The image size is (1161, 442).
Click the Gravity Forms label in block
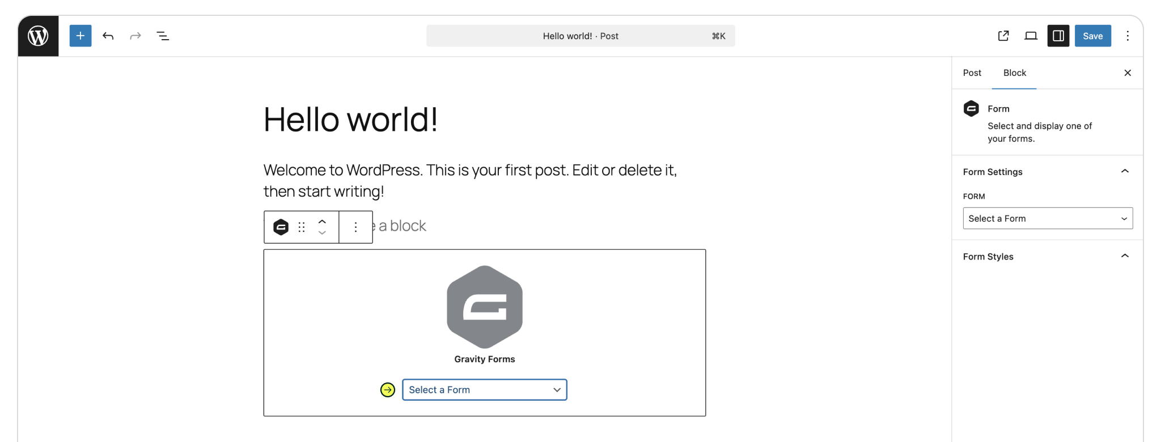coord(485,359)
